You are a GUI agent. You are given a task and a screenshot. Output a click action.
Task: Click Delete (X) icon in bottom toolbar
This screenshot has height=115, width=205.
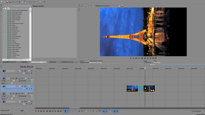(79, 111)
